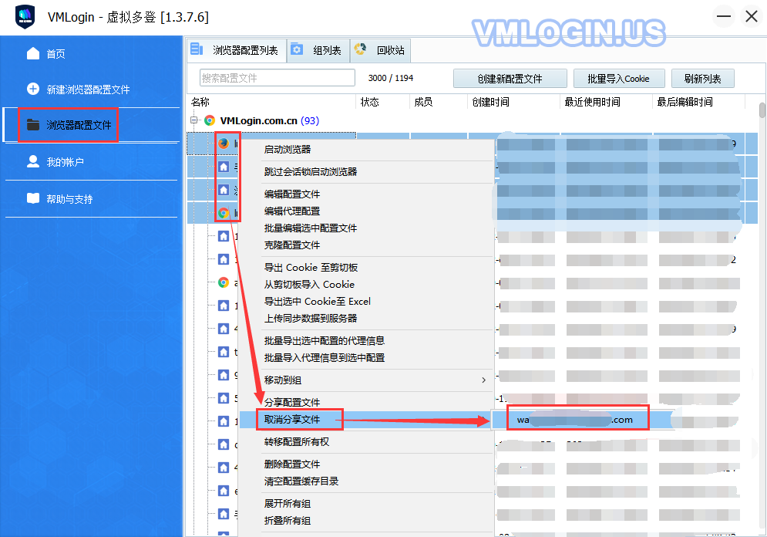Expand 移动到组 submenu arrow
This screenshot has height=537, width=767.
coord(484,380)
